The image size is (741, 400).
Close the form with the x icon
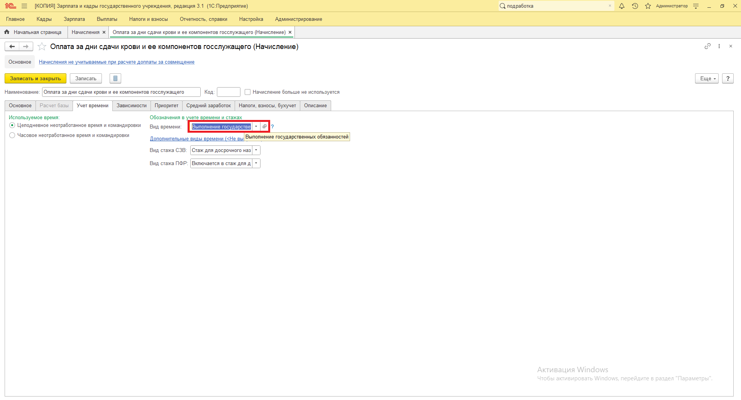click(x=731, y=46)
